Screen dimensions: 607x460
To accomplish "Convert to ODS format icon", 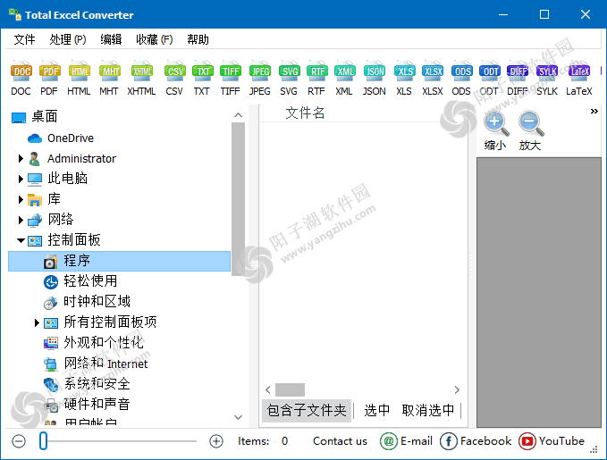I will tap(462, 71).
